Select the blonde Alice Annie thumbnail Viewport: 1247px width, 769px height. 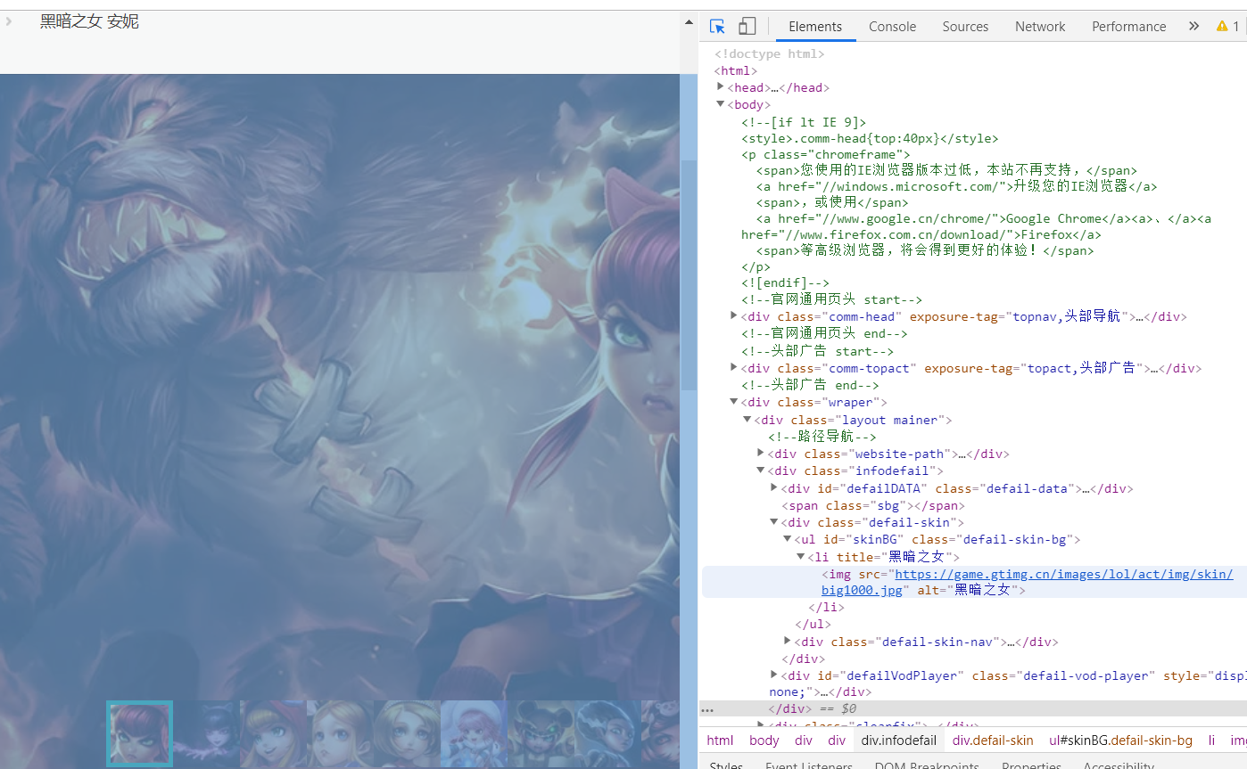tap(341, 733)
